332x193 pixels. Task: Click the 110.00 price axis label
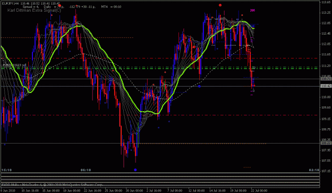point(326,97)
